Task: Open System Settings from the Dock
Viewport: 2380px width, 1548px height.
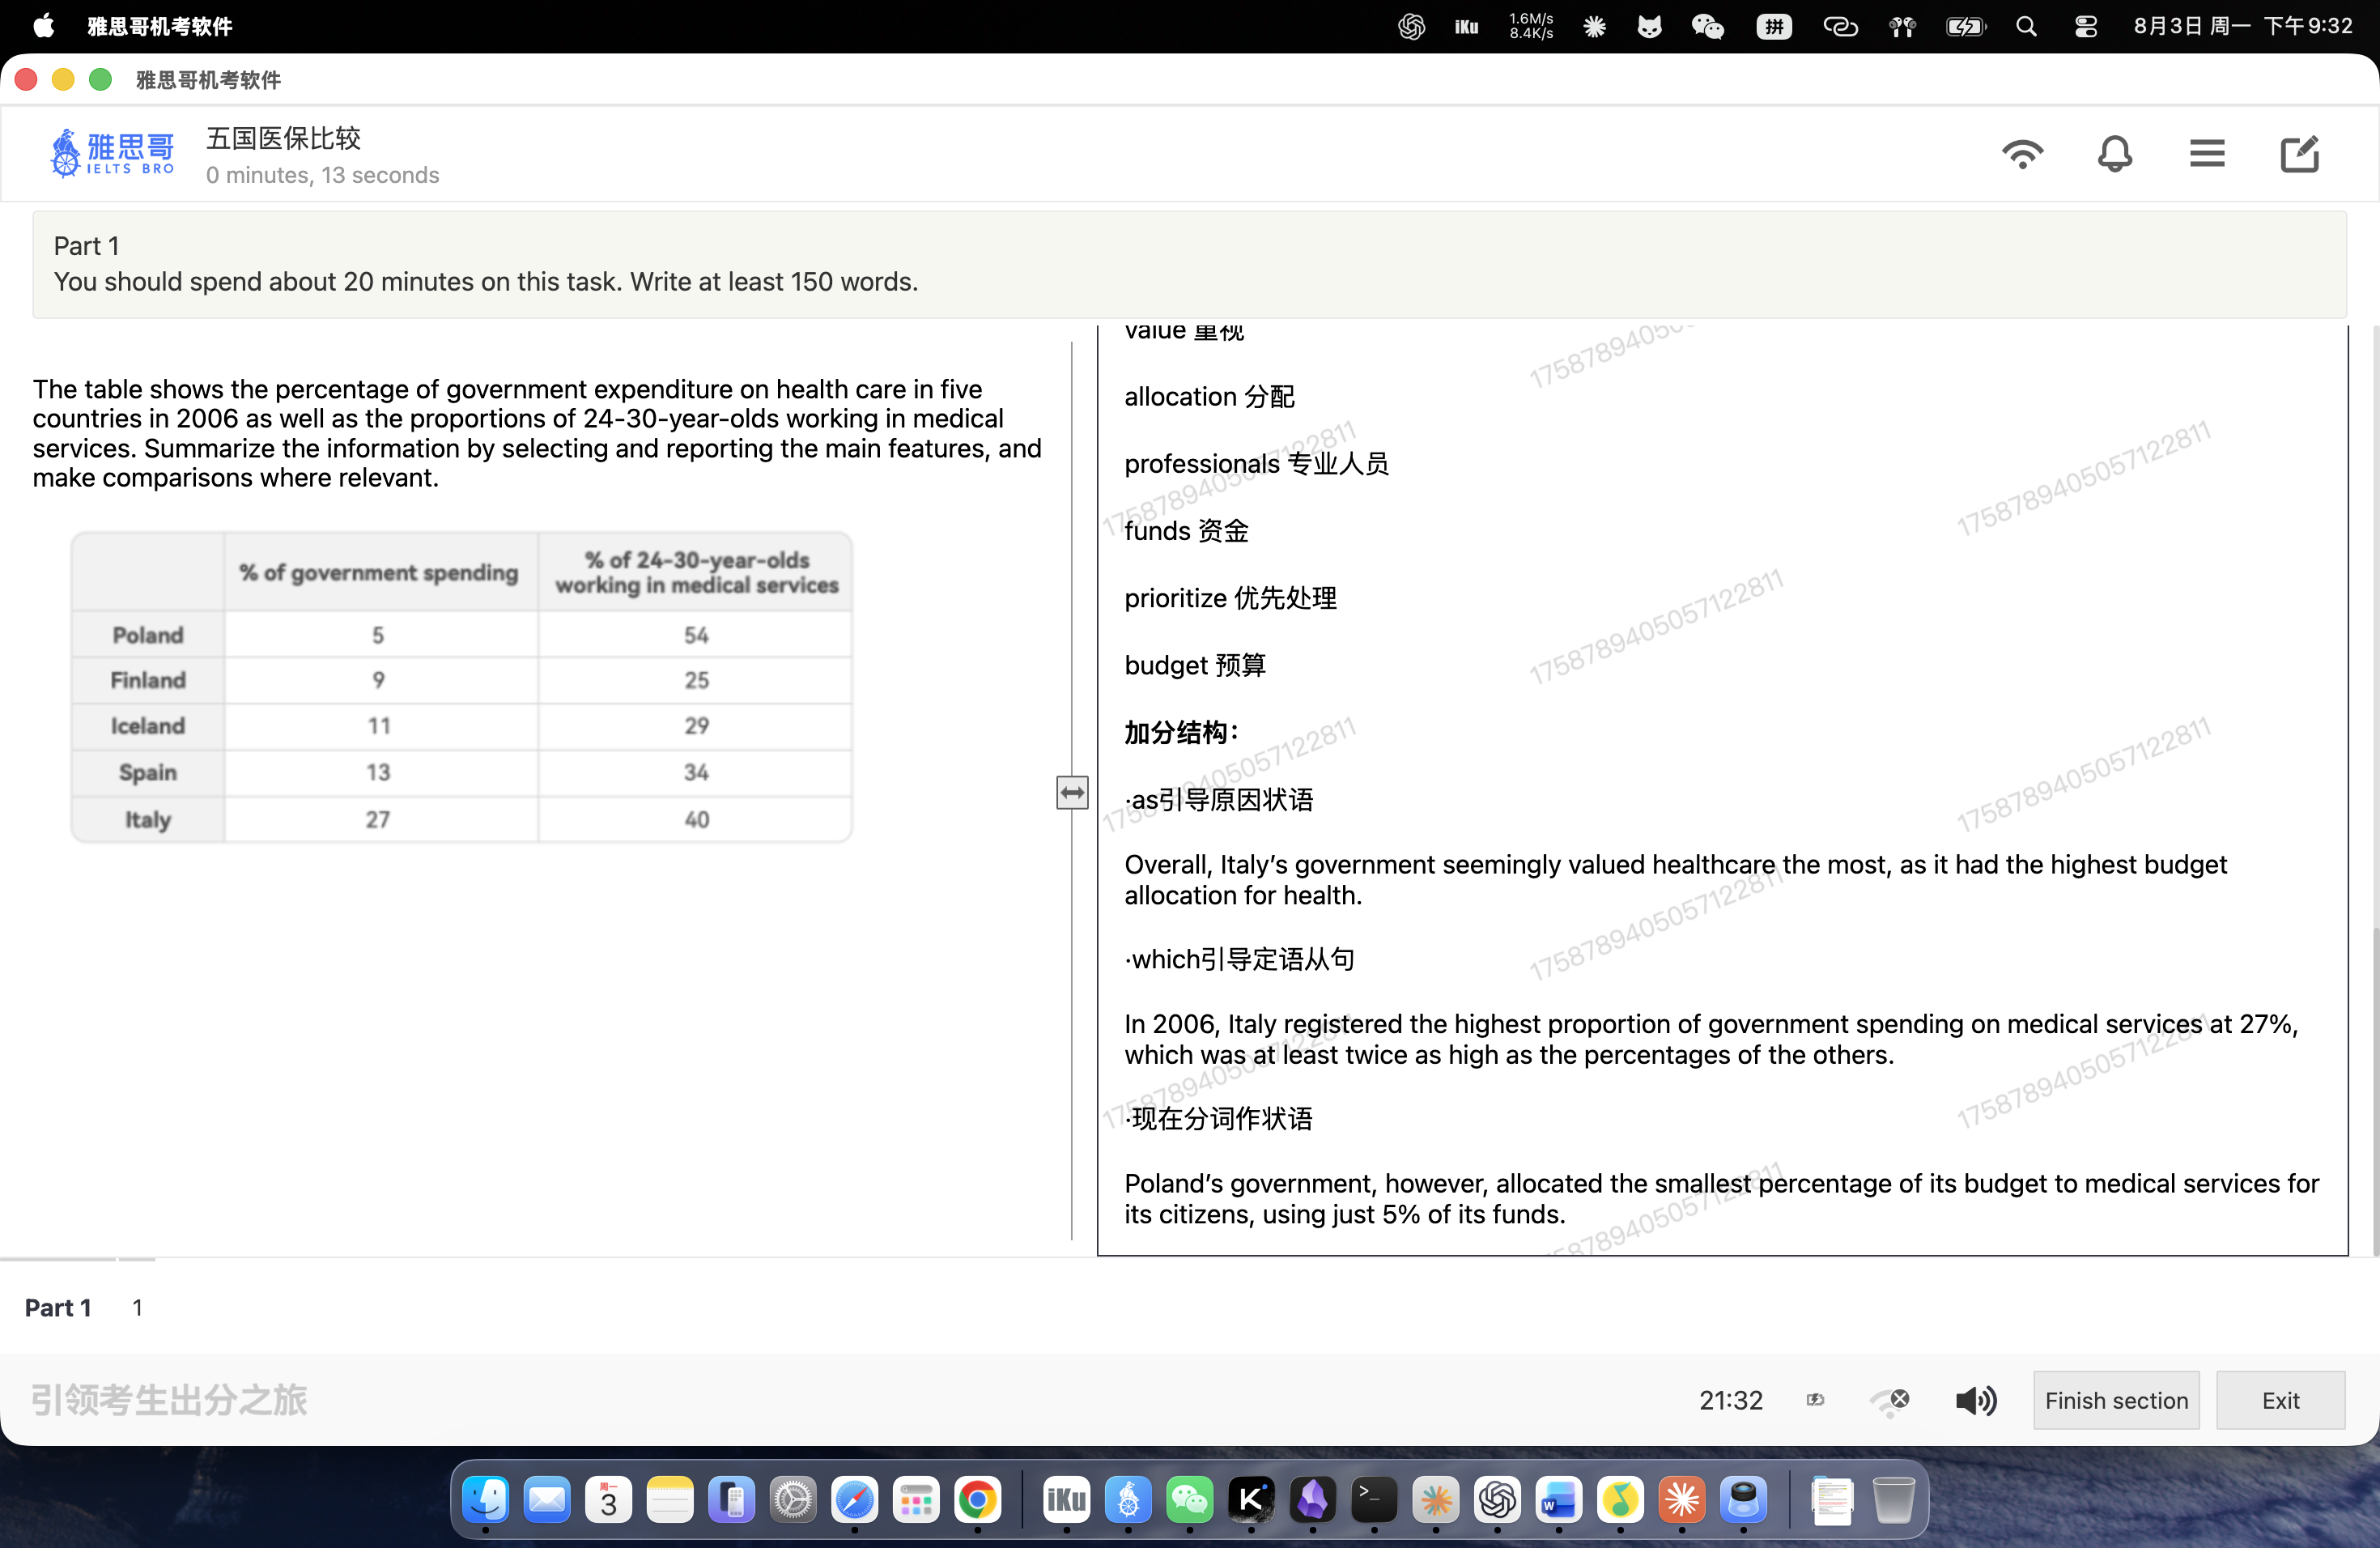Action: point(793,1499)
